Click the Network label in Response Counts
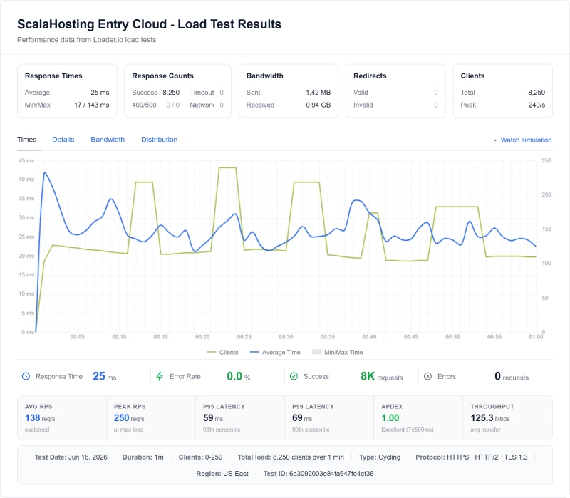Screen dimensions: 570x498 202,105
